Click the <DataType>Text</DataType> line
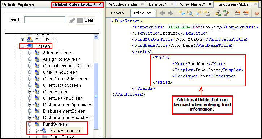 click(204, 76)
